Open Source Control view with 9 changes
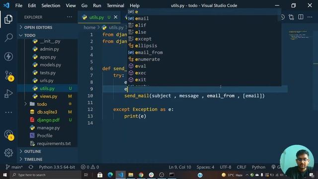The width and height of the screenshot is (318, 179). click(x=9, y=76)
